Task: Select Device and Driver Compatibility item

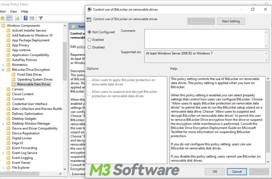Action: pos(35,128)
